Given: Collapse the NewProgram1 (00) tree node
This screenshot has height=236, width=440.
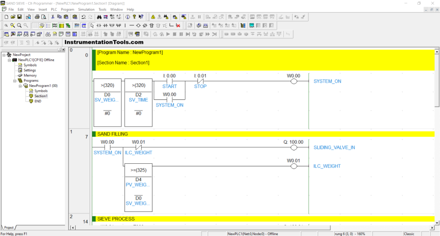Looking at the screenshot, I should (x=20, y=85).
